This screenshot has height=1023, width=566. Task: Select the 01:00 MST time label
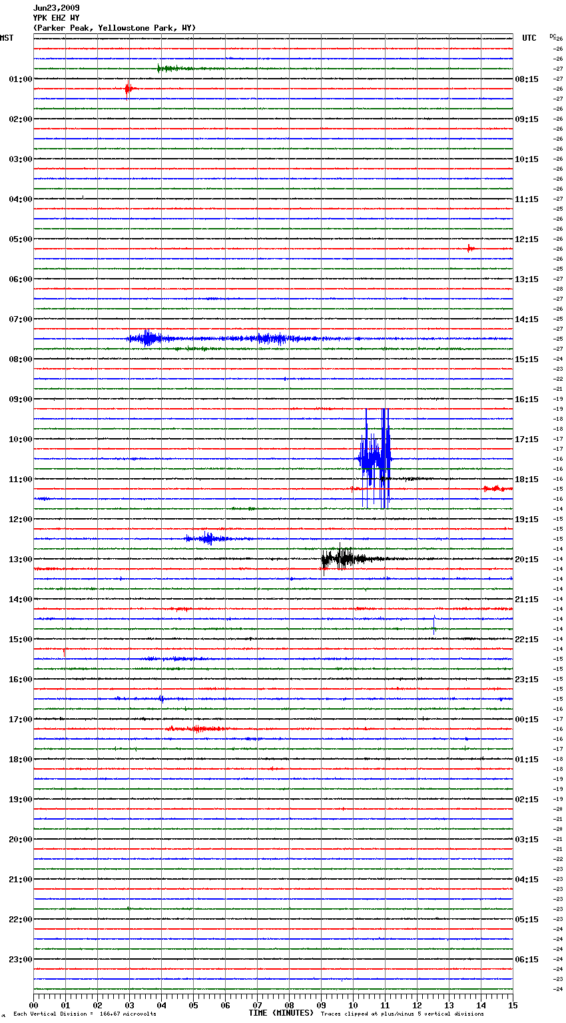click(x=21, y=79)
